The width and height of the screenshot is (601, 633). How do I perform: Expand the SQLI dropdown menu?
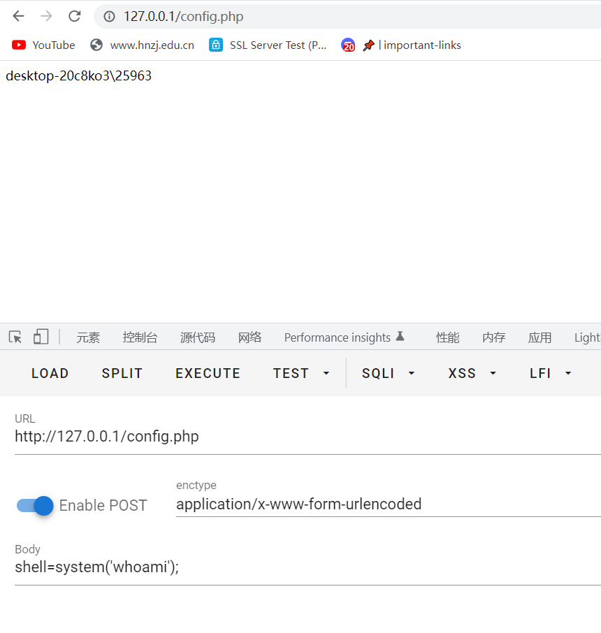pos(388,373)
